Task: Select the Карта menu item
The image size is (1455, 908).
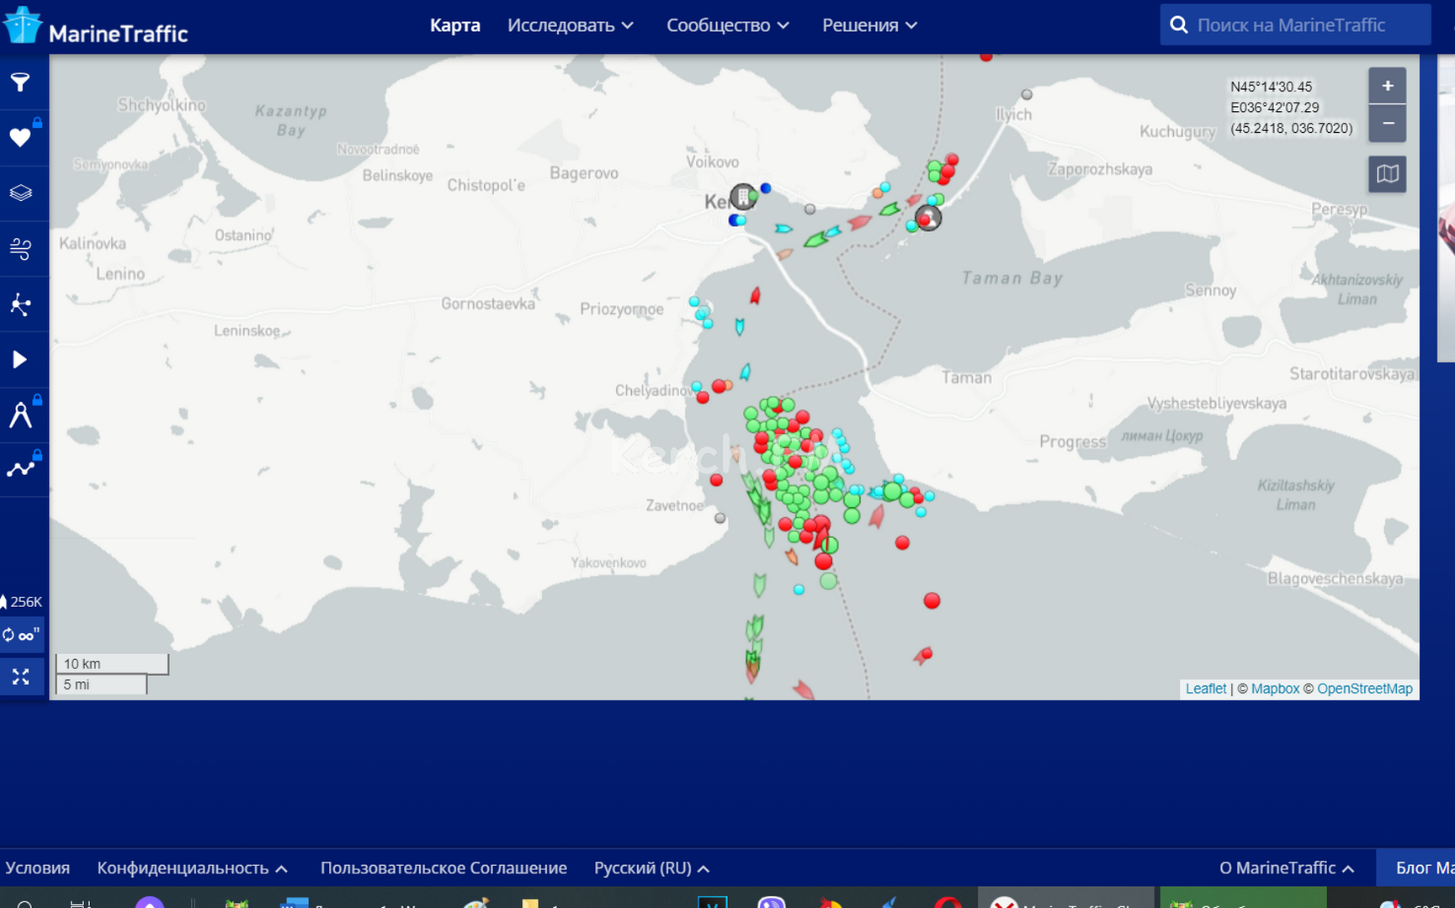Action: 454,26
